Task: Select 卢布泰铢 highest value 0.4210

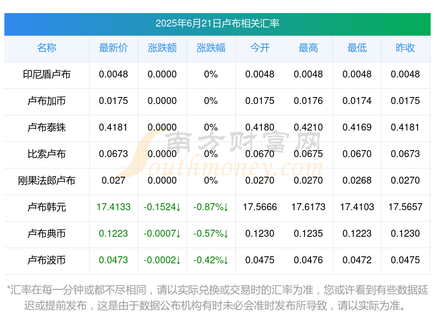Action: (x=308, y=128)
